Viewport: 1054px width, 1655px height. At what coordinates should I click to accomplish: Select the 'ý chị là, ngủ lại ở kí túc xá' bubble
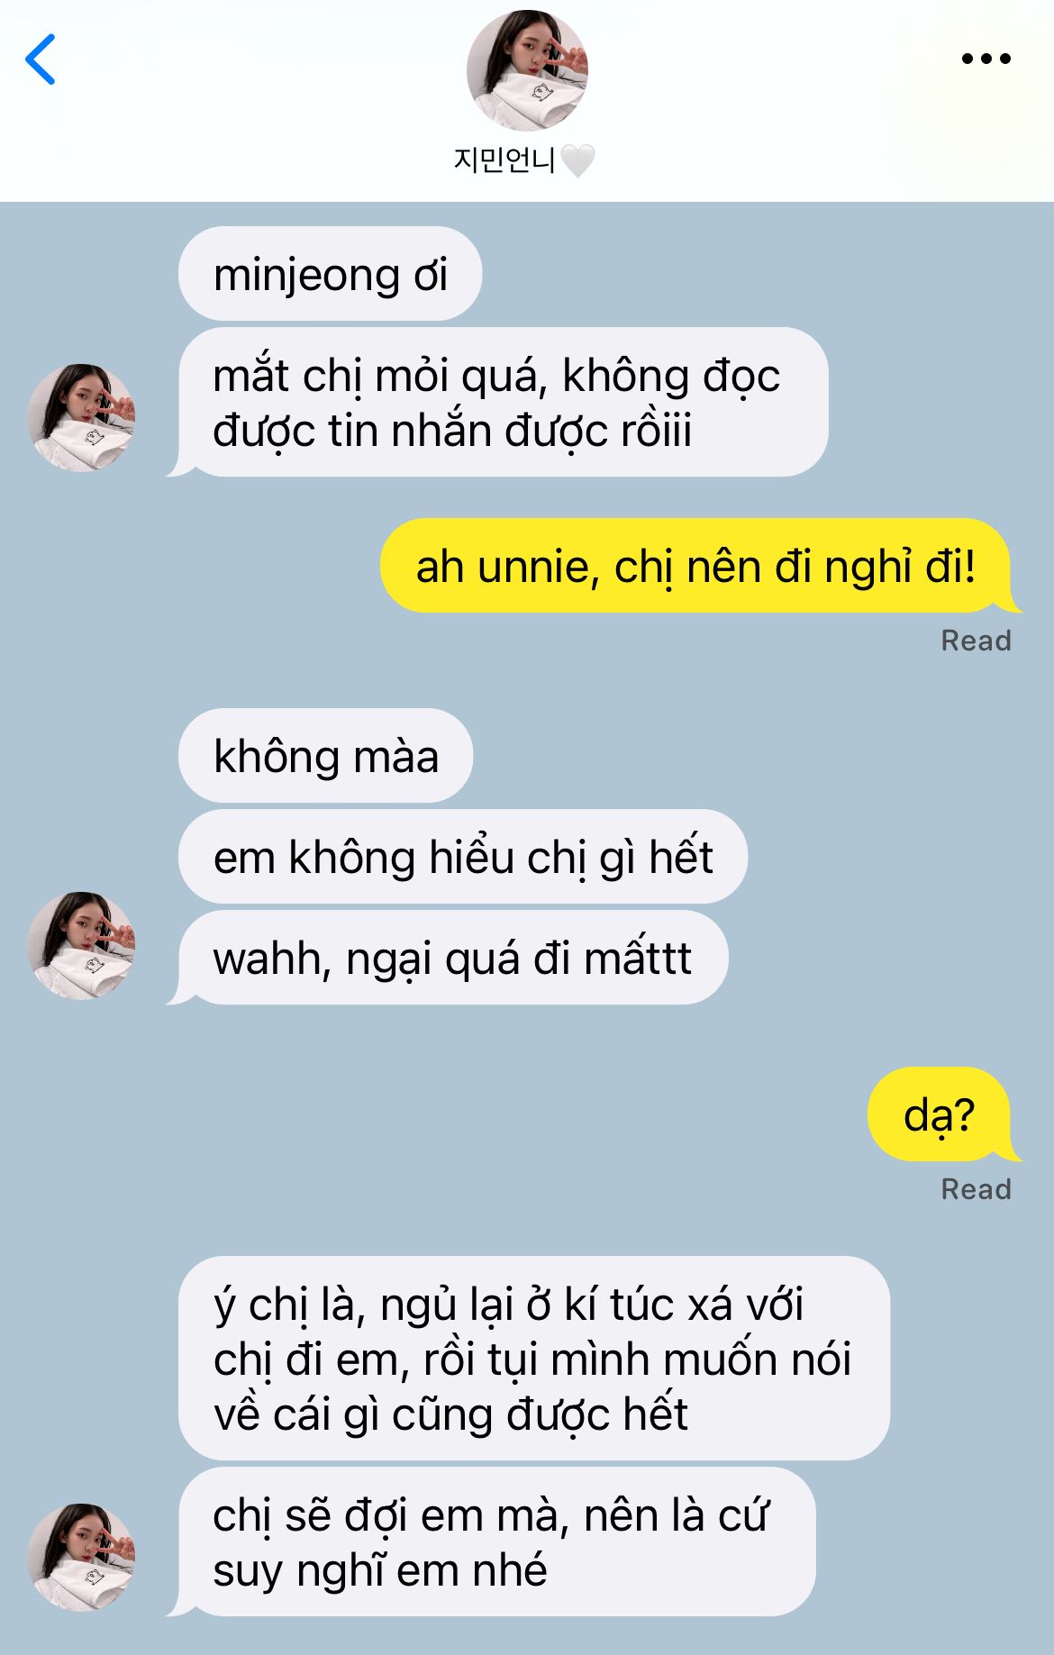pos(534,1359)
